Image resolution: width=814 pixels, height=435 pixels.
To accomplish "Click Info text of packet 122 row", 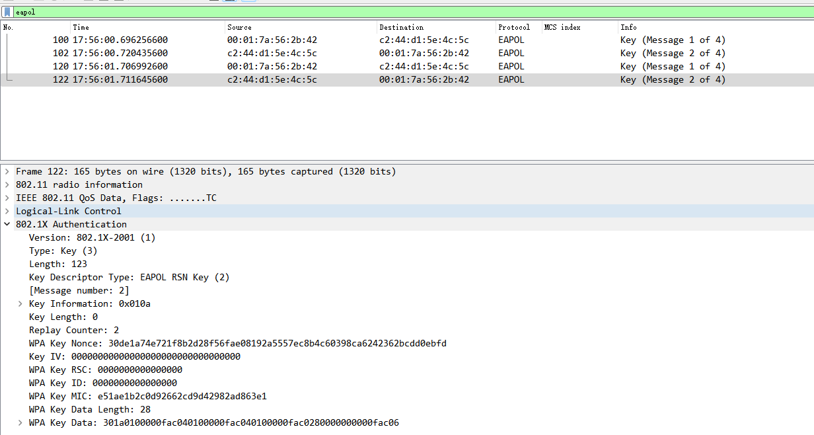I will coord(673,79).
